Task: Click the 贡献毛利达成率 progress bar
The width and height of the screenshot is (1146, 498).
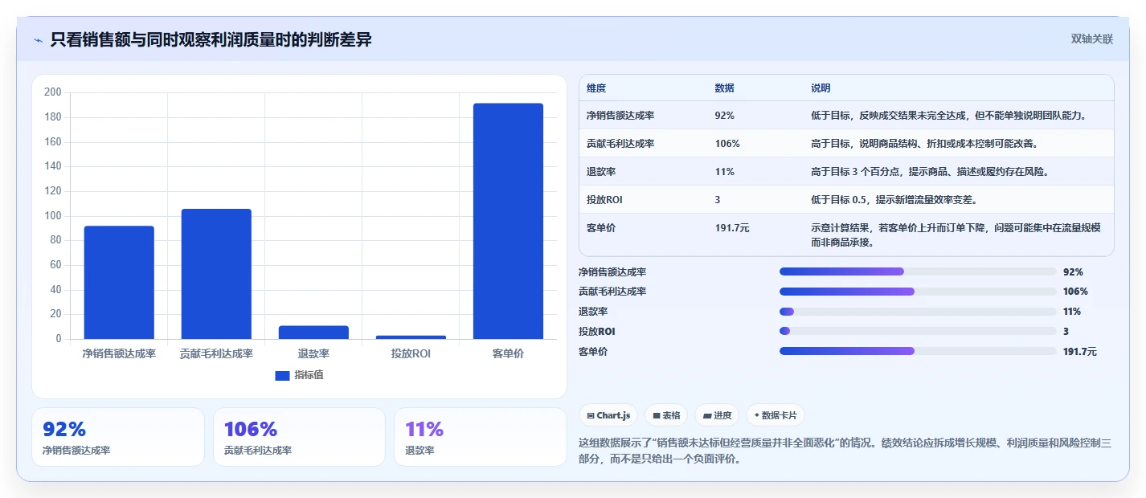Action: click(x=918, y=292)
